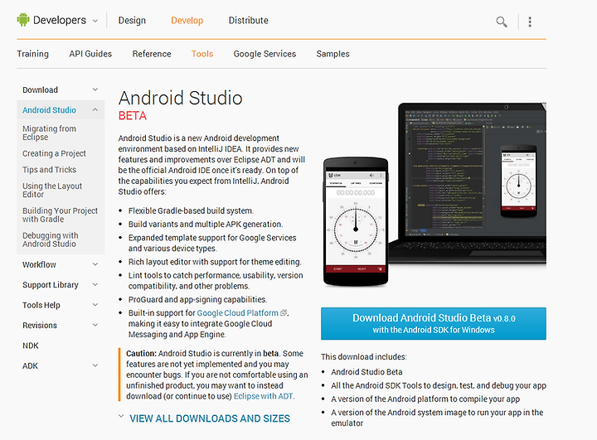597x440 pixels.
Task: Select the Tools navigation item
Action: coord(202,54)
